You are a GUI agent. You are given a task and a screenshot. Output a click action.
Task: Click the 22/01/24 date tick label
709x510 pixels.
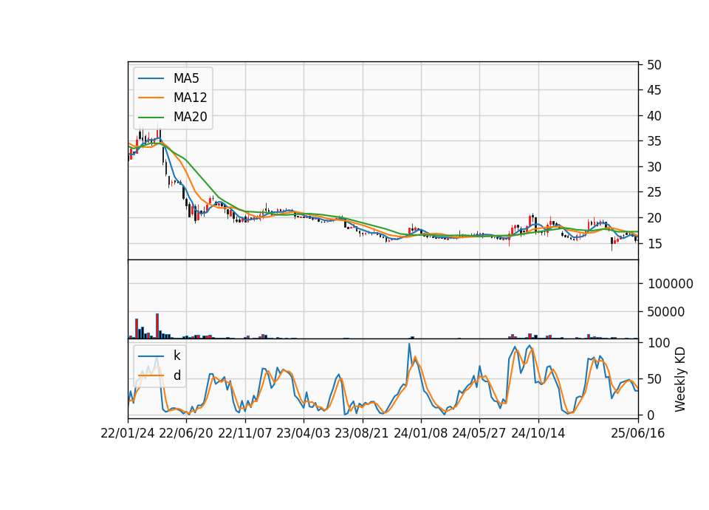point(128,433)
